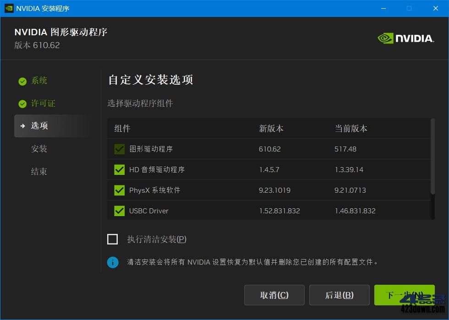
Task: Select the 安装 step in the sidebar
Action: (39, 148)
